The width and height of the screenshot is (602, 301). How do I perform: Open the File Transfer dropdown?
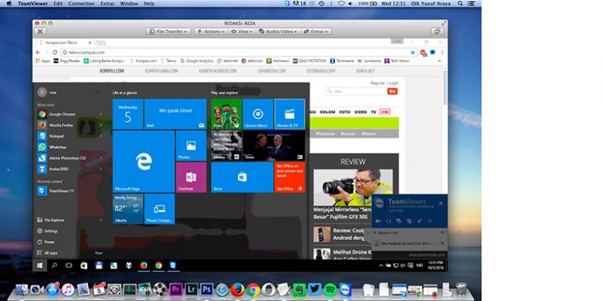168,32
